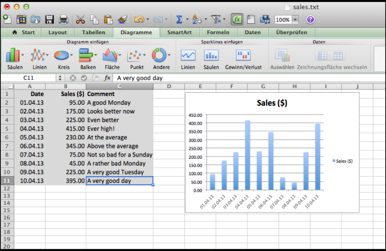The width and height of the screenshot is (386, 251).
Task: Confirm entry with formula bar checkmark
Action: pyautogui.click(x=84, y=78)
